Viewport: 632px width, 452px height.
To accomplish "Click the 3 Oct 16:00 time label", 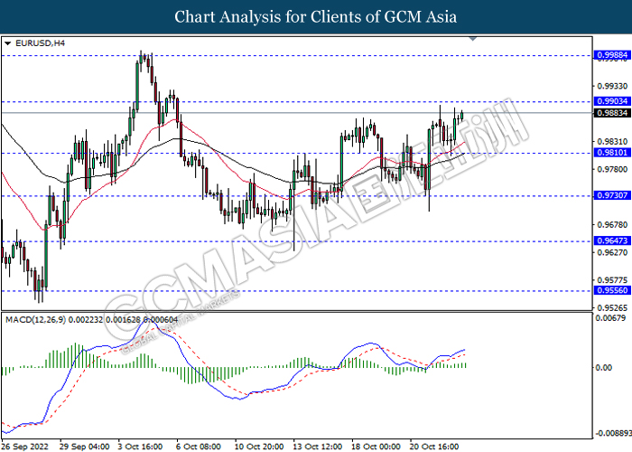I will click(140, 447).
